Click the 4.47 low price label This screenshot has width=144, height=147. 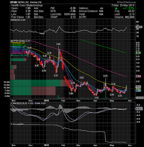pyautogui.click(x=37, y=65)
